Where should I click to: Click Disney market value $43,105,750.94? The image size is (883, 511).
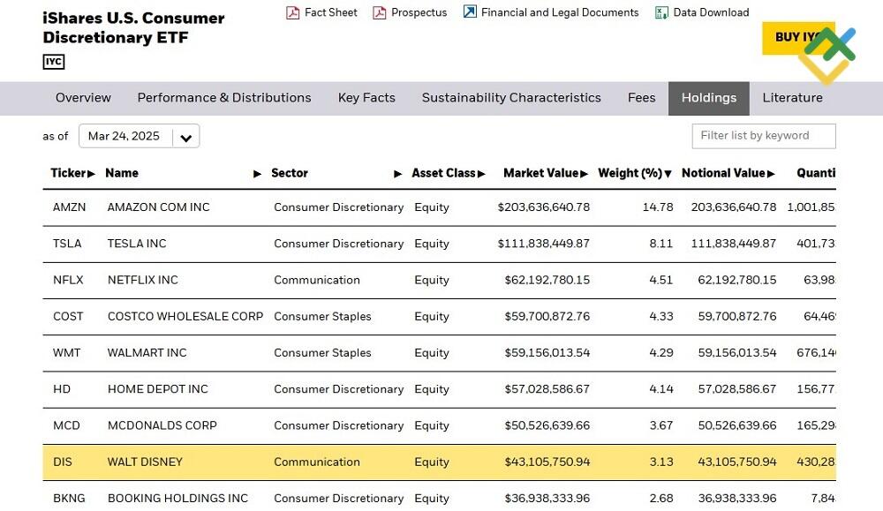(x=547, y=462)
